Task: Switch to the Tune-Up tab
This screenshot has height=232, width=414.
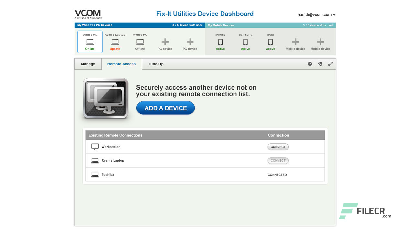Action: pyautogui.click(x=156, y=64)
